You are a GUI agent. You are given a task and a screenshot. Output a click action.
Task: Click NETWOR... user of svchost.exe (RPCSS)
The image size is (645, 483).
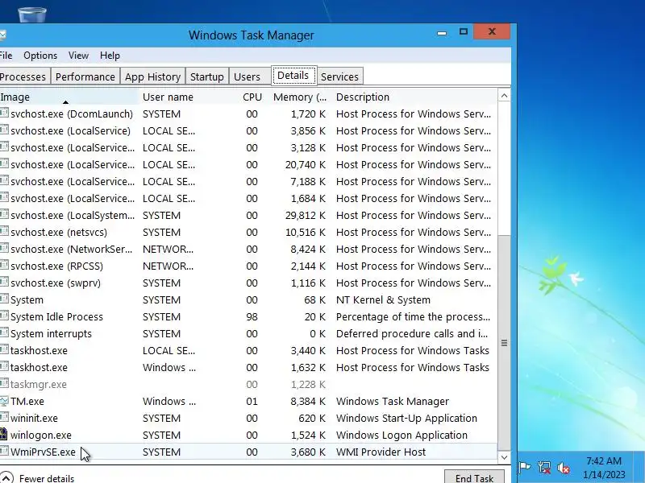point(168,266)
